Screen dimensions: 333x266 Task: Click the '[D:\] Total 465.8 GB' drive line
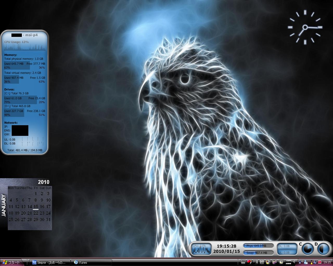[x=17, y=106]
